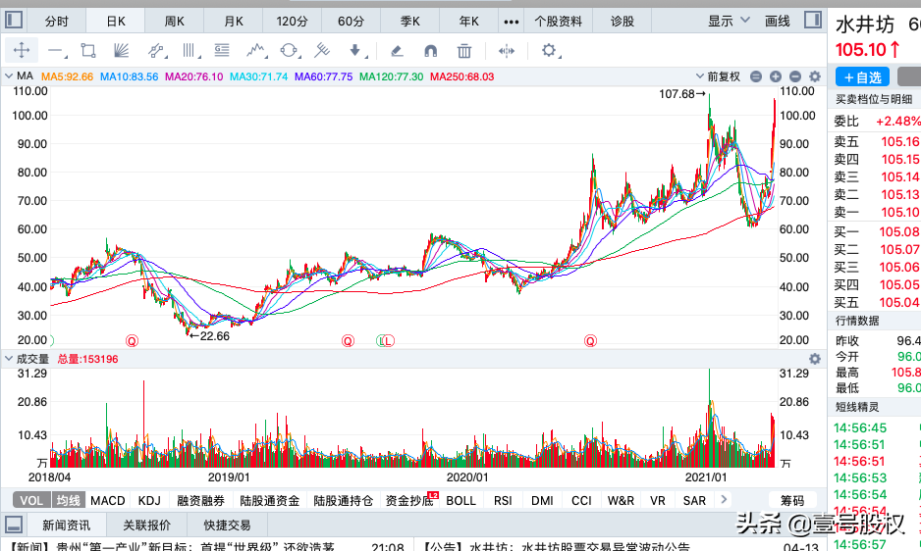Open the 个股资料 tab
The width and height of the screenshot is (921, 551).
coord(558,22)
